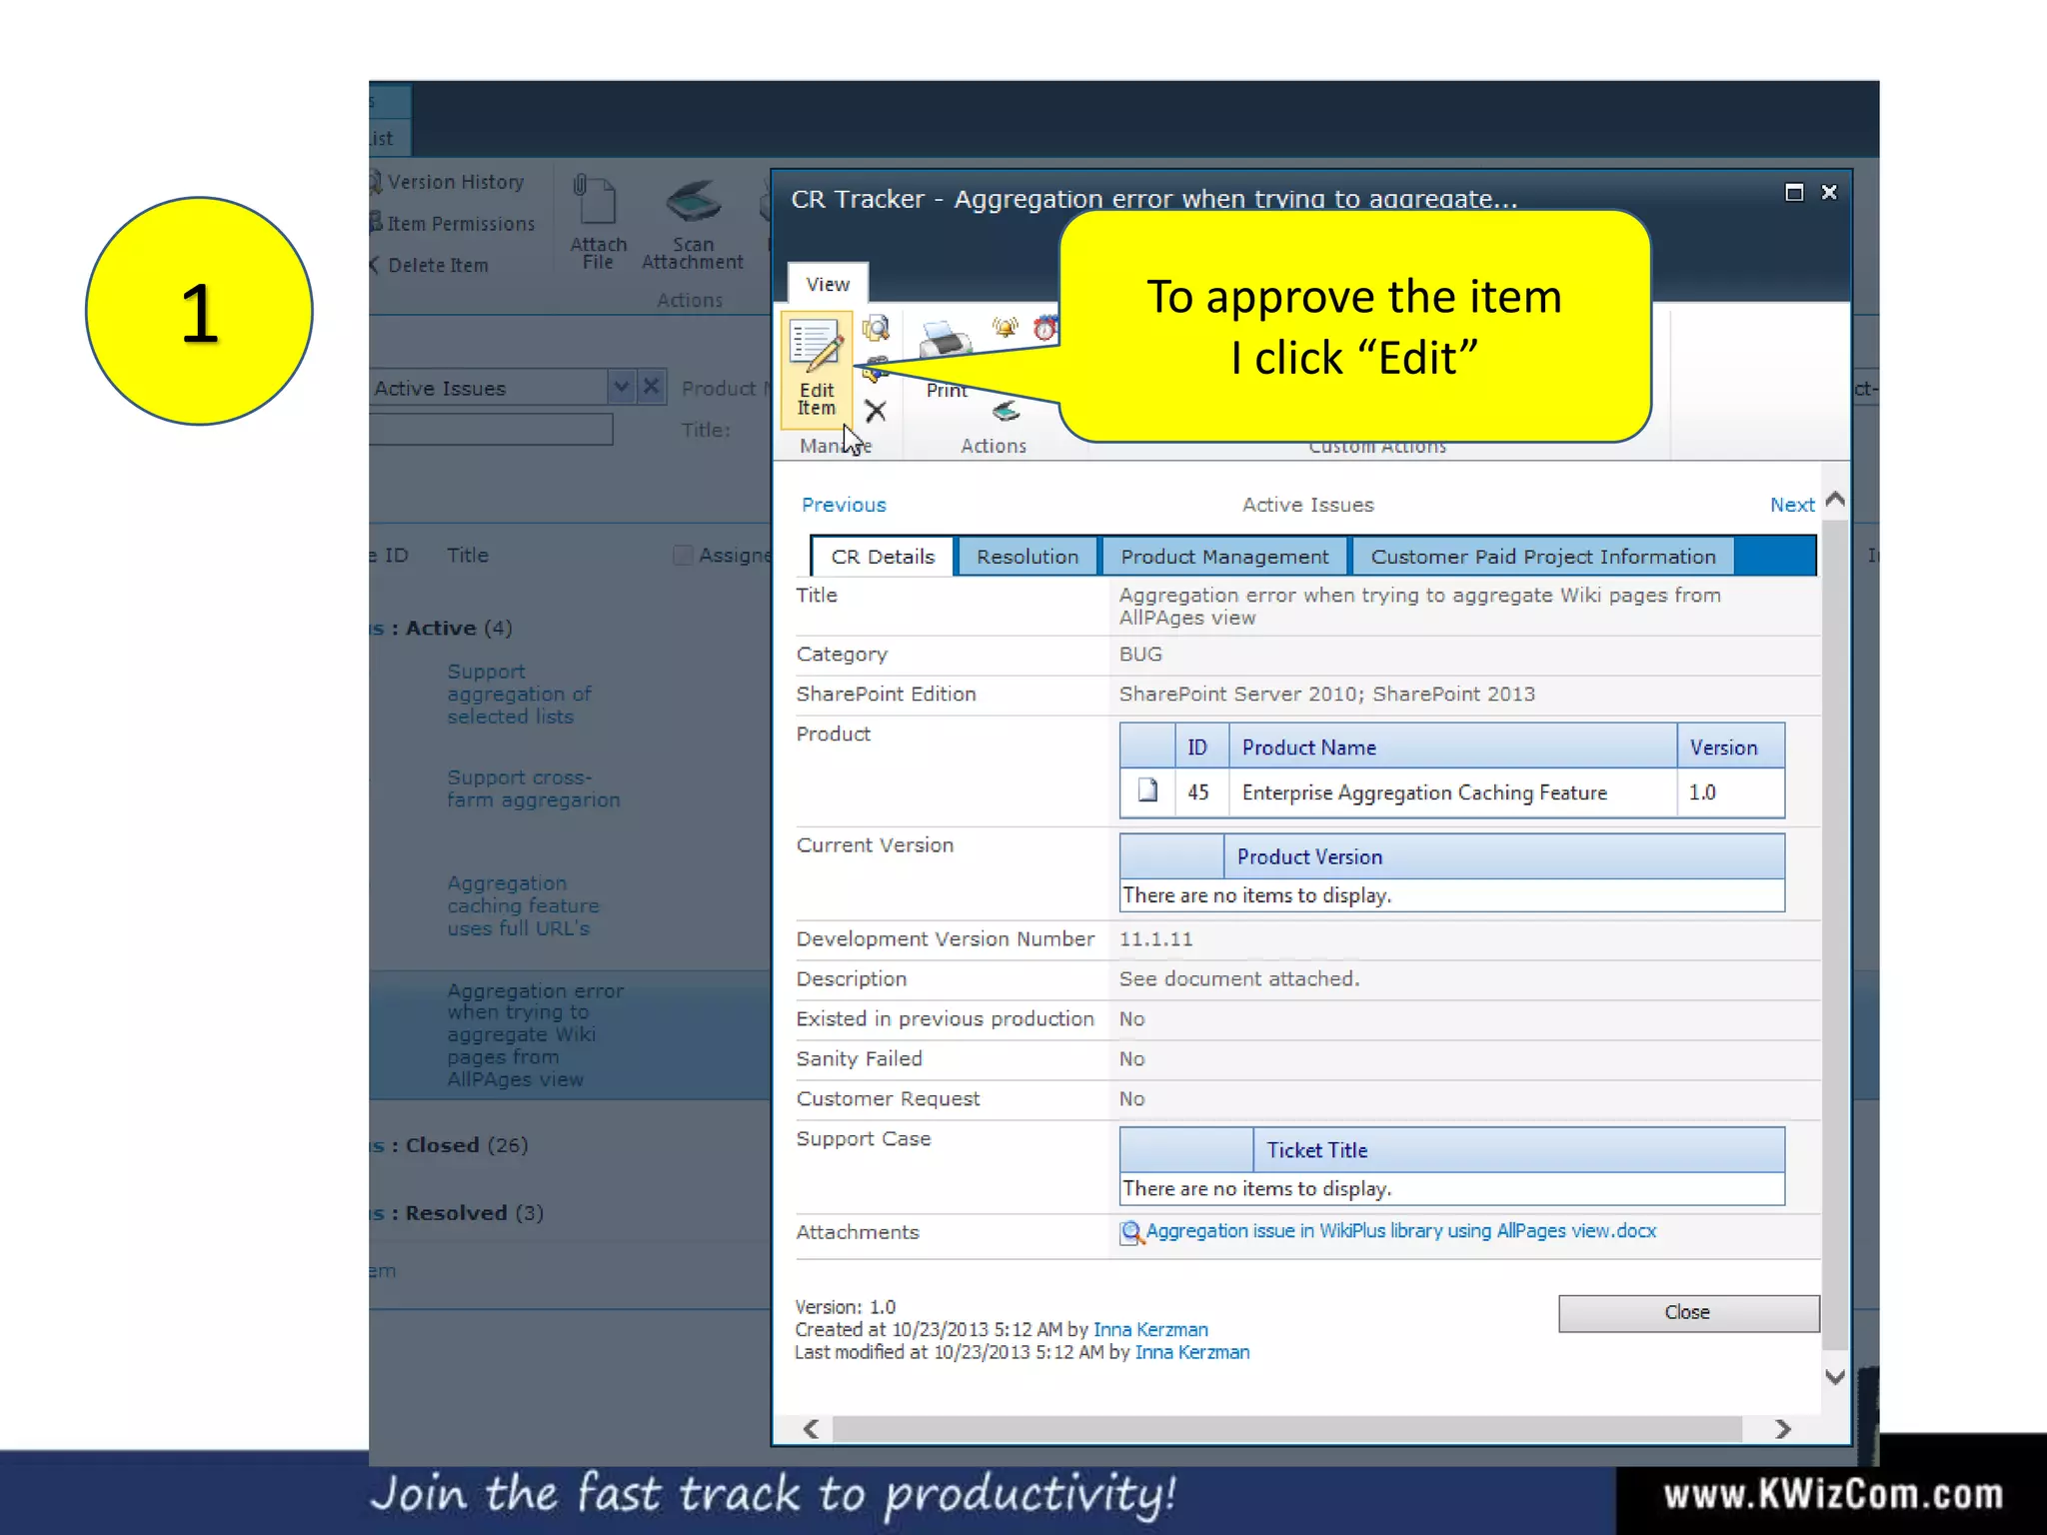Screen dimensions: 2047x1535
Task: Expand the Resolved (3) group
Action: (x=457, y=1213)
